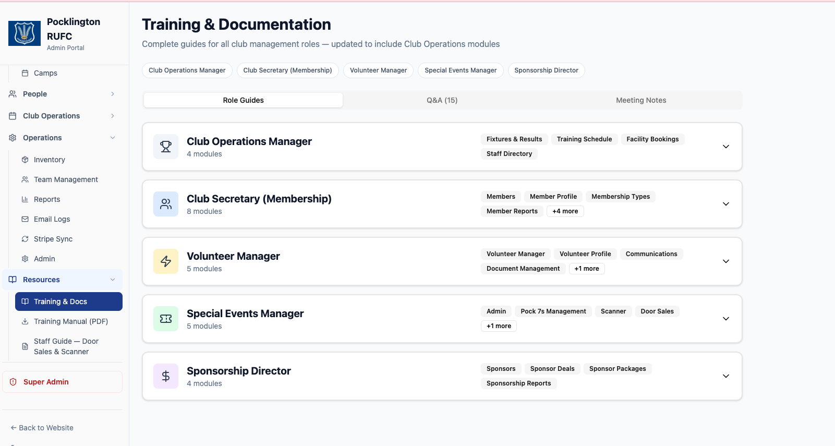The width and height of the screenshot is (835, 446).
Task: Select the Volunteer Manager filter pill
Action: pyautogui.click(x=379, y=70)
